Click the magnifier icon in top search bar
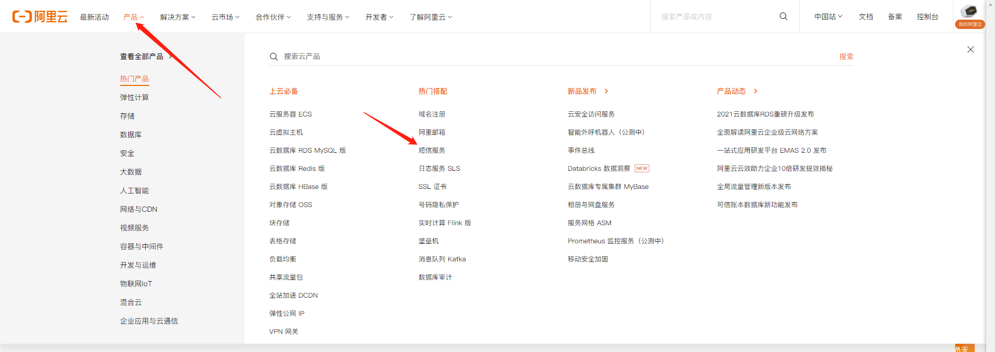 pos(783,17)
